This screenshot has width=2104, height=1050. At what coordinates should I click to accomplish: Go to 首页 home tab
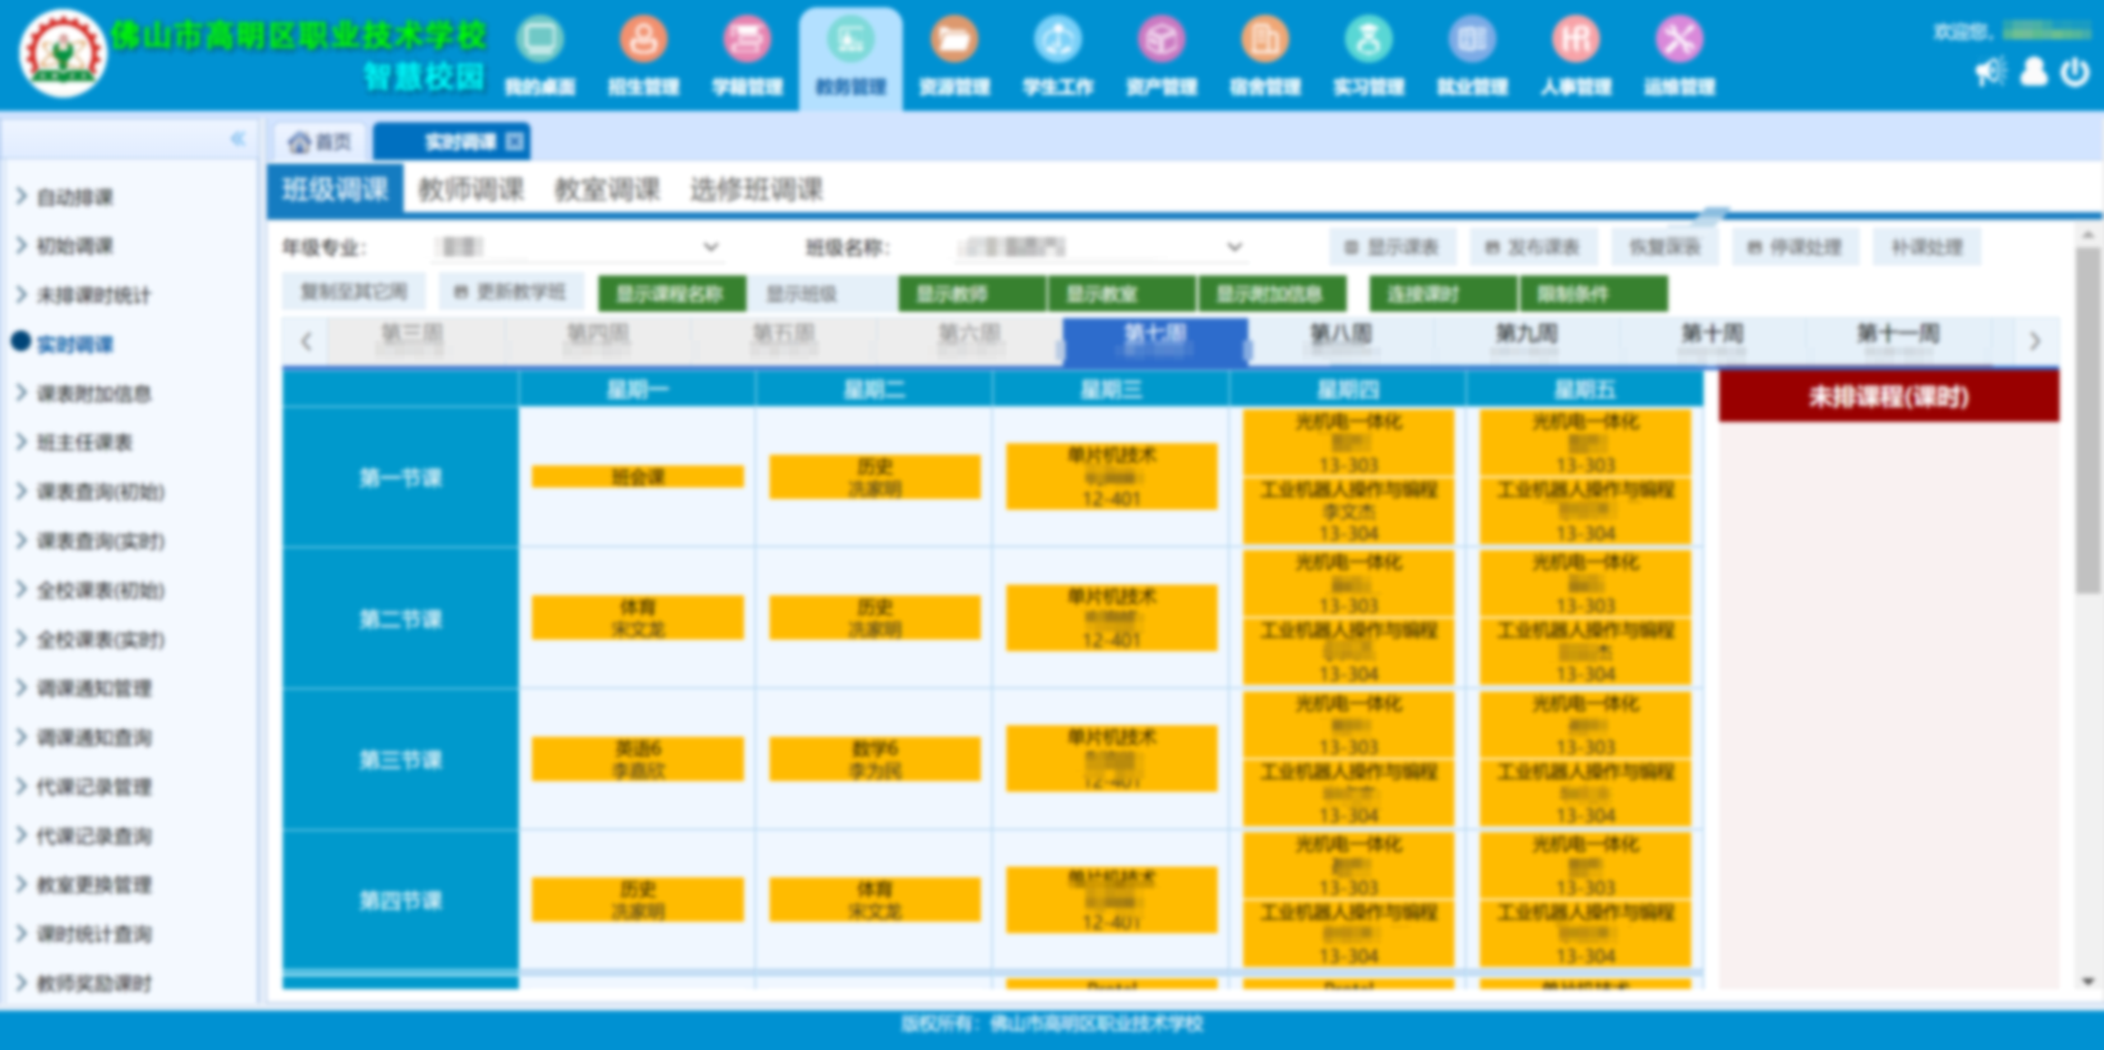point(319,141)
